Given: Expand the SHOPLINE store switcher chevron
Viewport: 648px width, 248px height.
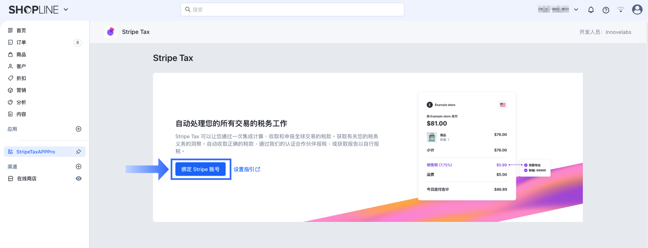Looking at the screenshot, I should tap(66, 9).
